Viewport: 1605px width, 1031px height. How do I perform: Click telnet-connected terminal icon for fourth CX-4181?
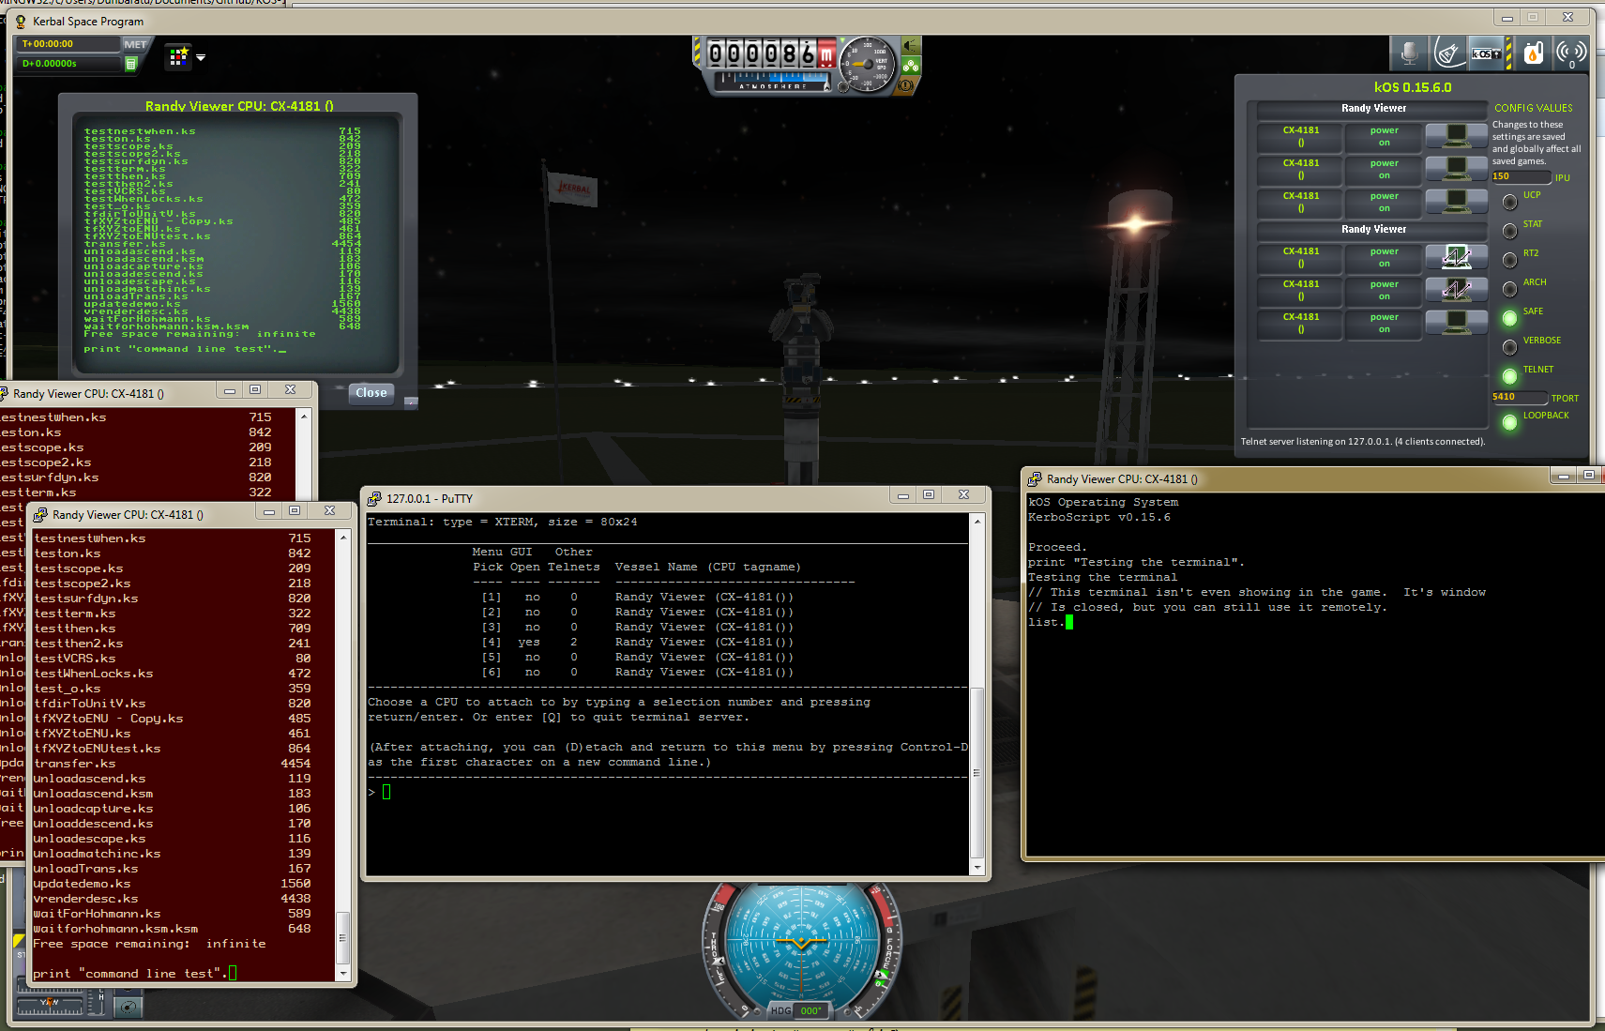(1456, 257)
